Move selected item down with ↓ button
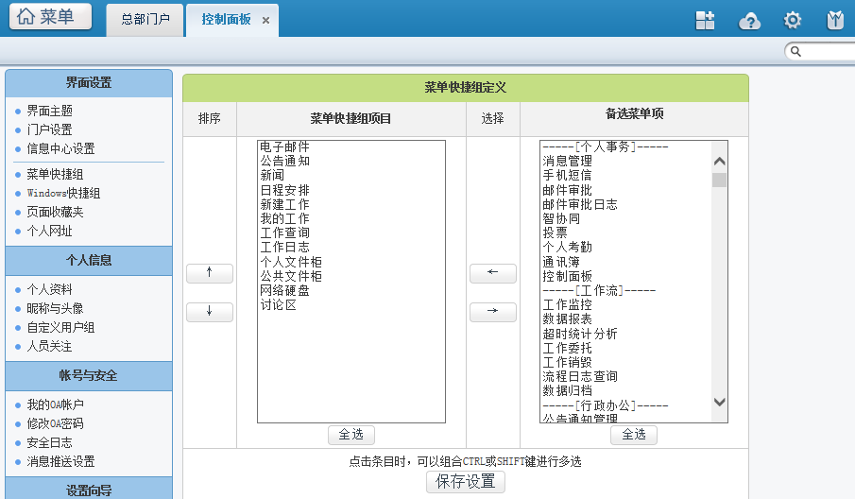855x499 pixels. [x=209, y=312]
